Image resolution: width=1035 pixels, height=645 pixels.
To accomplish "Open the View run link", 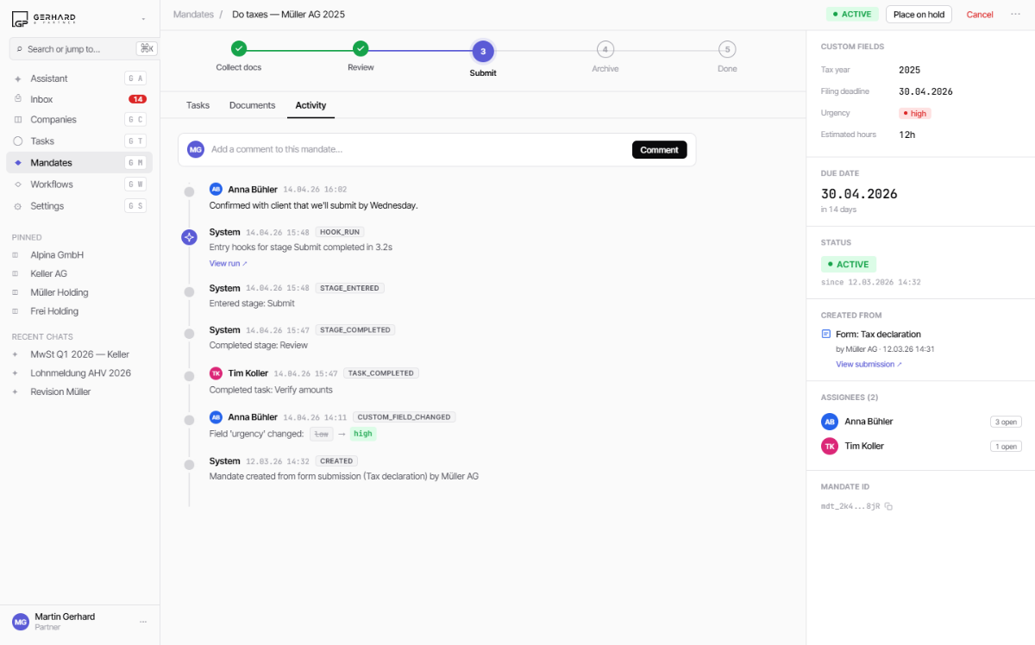I will (229, 263).
